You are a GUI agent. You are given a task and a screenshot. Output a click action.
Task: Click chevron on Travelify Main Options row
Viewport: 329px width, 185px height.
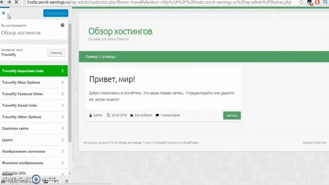(63, 82)
